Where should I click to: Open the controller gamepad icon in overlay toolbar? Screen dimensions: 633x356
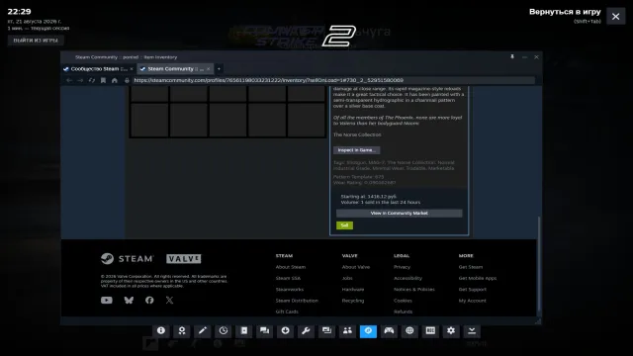point(389,331)
